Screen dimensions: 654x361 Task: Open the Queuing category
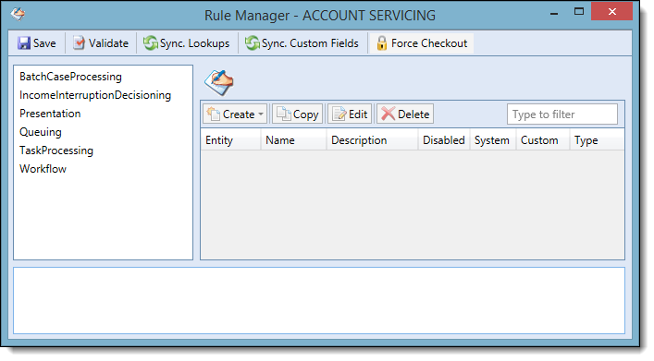(x=41, y=132)
